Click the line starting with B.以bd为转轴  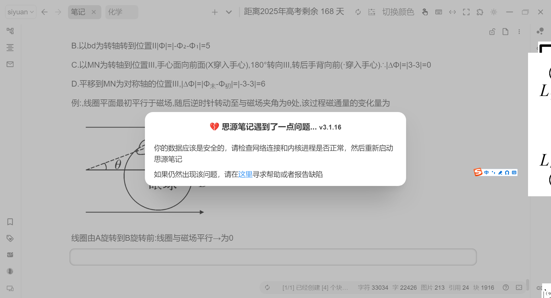(141, 46)
